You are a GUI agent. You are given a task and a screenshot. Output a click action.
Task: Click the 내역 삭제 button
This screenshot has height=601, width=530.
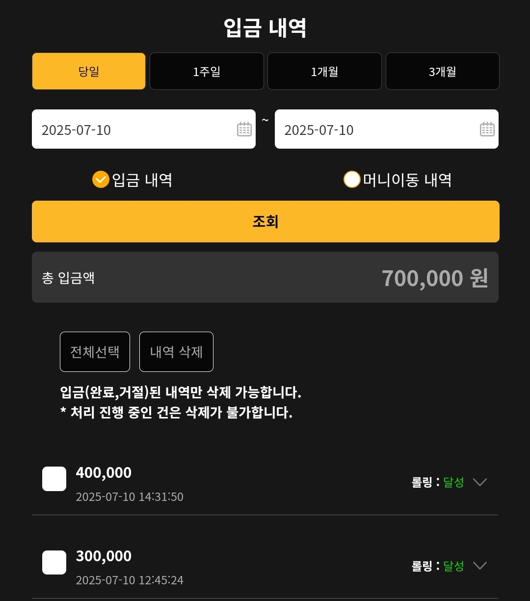[176, 352]
